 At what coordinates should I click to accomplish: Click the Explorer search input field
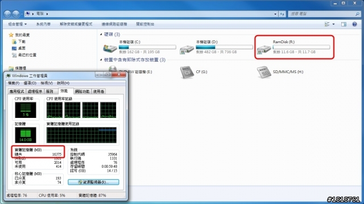click(324, 14)
